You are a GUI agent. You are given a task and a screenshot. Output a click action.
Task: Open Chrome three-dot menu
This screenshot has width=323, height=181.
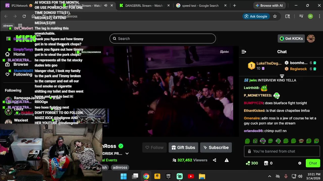pos(319,16)
